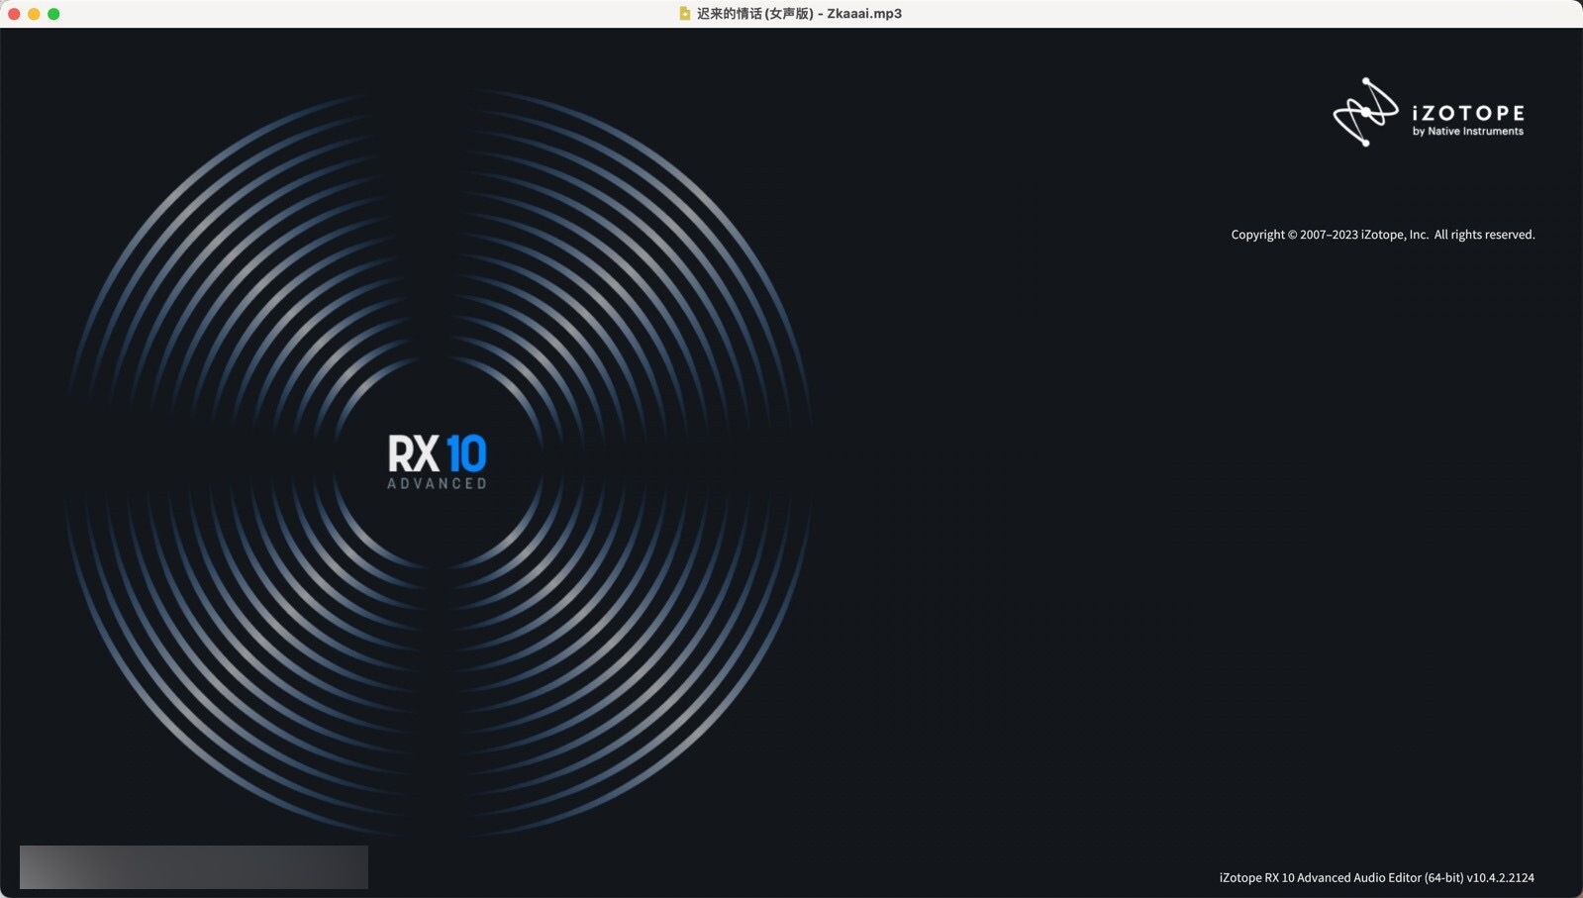Click the yellow minimize window button
Screen dimensions: 1583x898
coord(34,14)
